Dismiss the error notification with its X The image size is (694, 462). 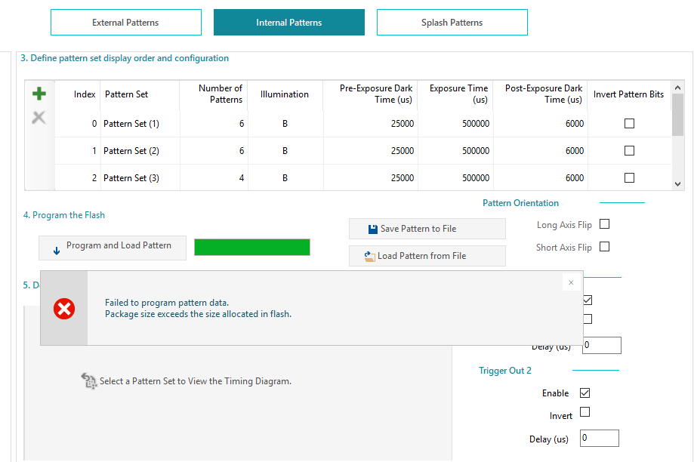coord(571,282)
